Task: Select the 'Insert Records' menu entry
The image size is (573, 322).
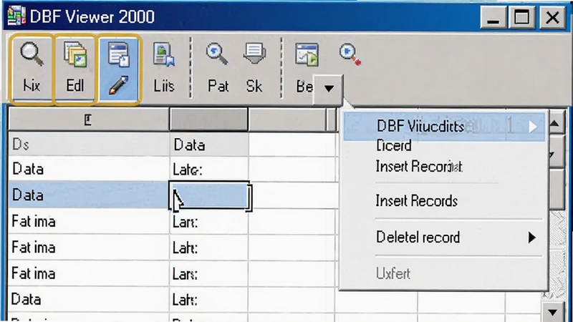Action: (x=417, y=201)
